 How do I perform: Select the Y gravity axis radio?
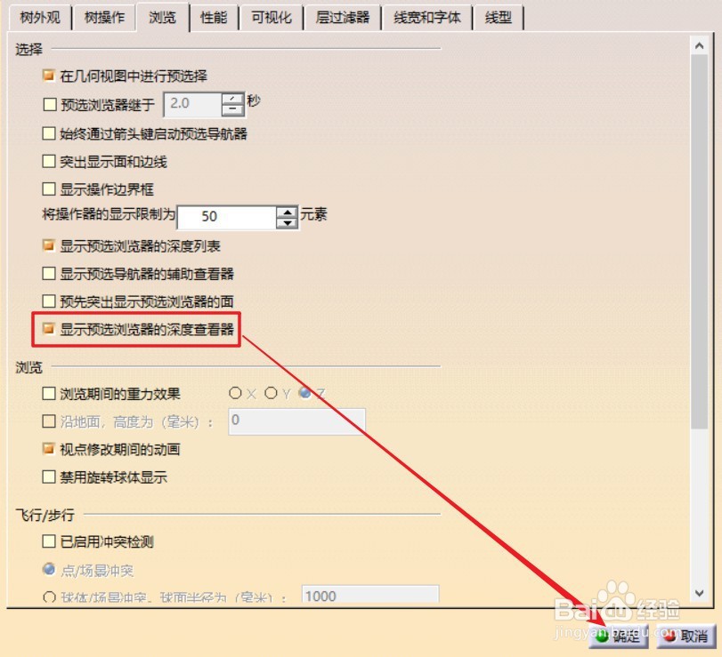pyautogui.click(x=271, y=393)
